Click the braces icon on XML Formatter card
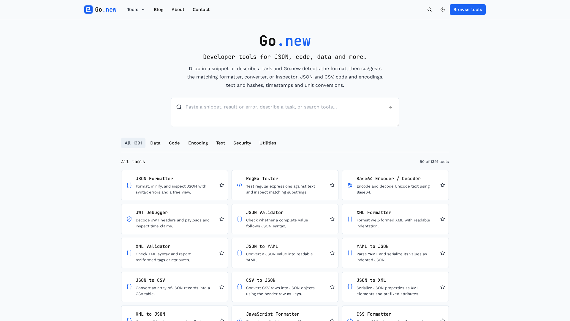Viewport: 570px width, 321px height. click(x=350, y=219)
